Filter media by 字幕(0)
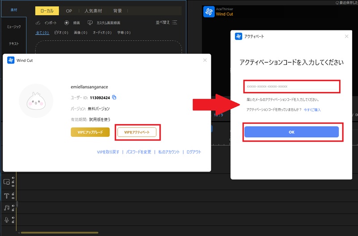 [x=124, y=33]
